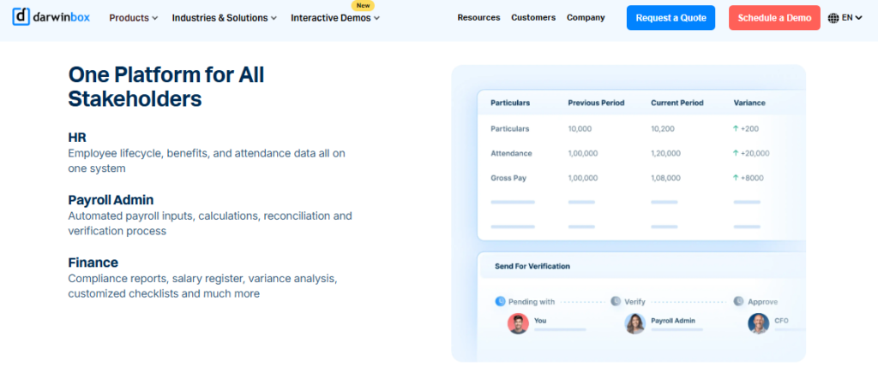Click the Verify step label
The height and width of the screenshot is (378, 878).
point(635,302)
